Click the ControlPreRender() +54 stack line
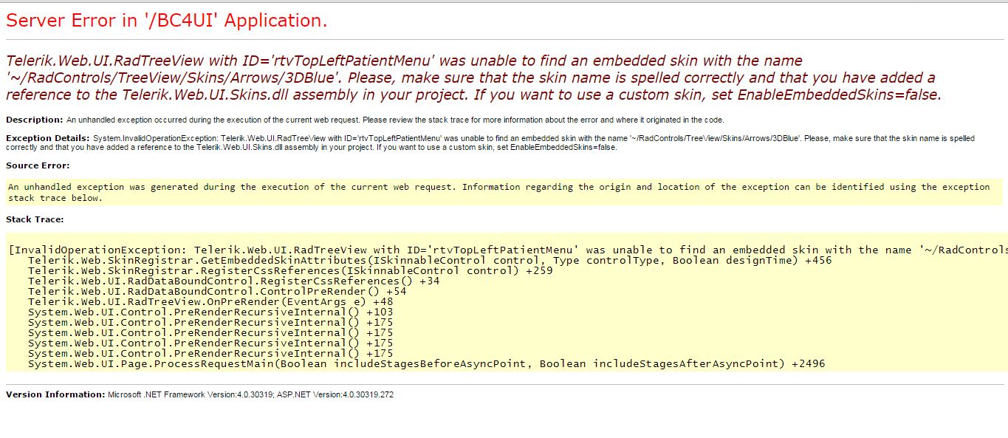This screenshot has height=438, width=1008. click(x=217, y=291)
